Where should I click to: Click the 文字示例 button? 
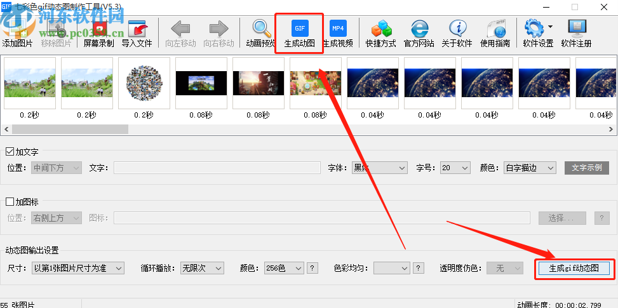(x=587, y=168)
